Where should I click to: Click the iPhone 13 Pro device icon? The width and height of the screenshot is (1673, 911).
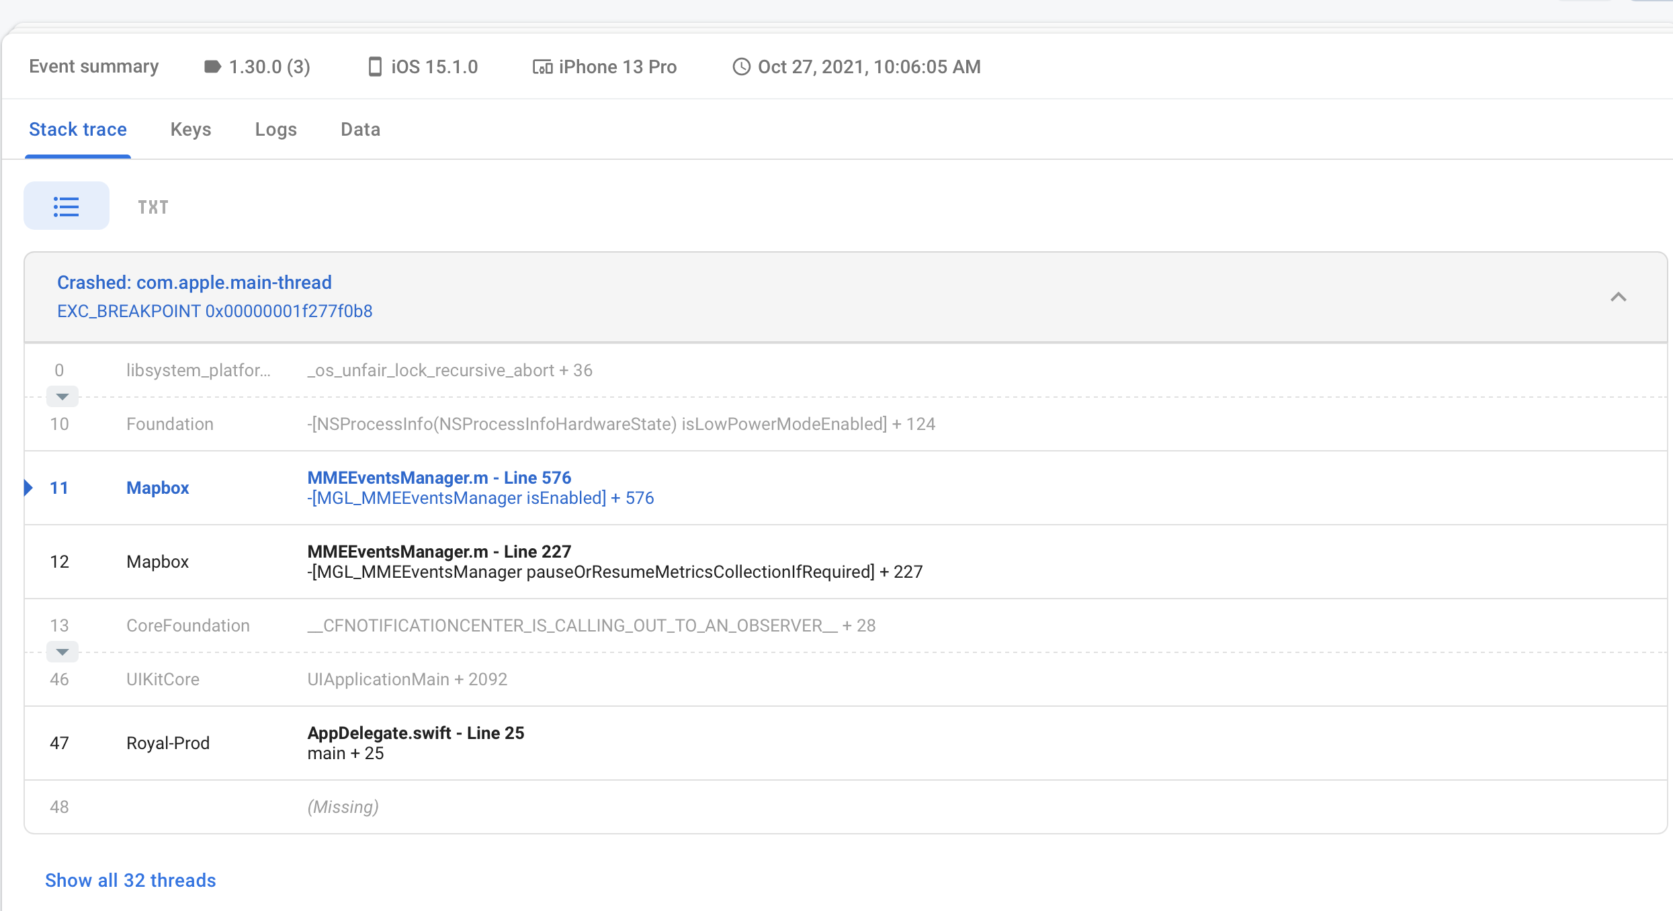(x=543, y=66)
